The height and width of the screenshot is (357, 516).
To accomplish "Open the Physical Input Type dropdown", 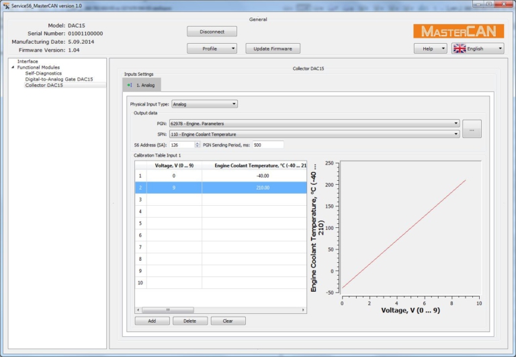I will pyautogui.click(x=205, y=104).
